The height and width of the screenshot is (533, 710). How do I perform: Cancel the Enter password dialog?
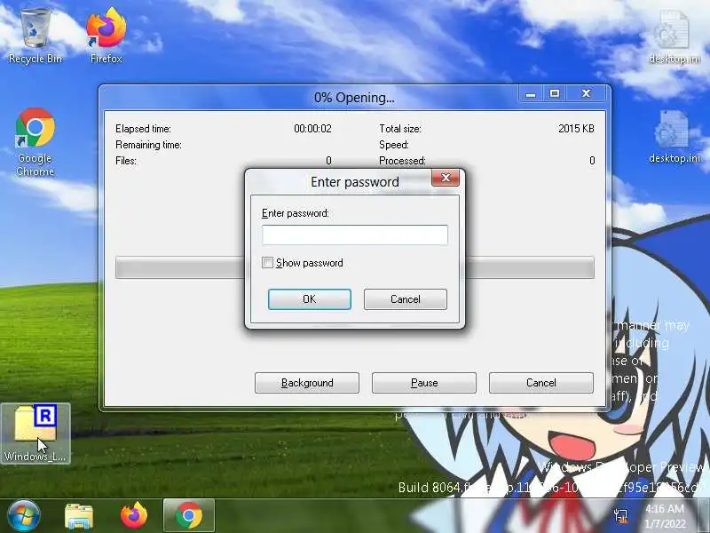coord(406,299)
